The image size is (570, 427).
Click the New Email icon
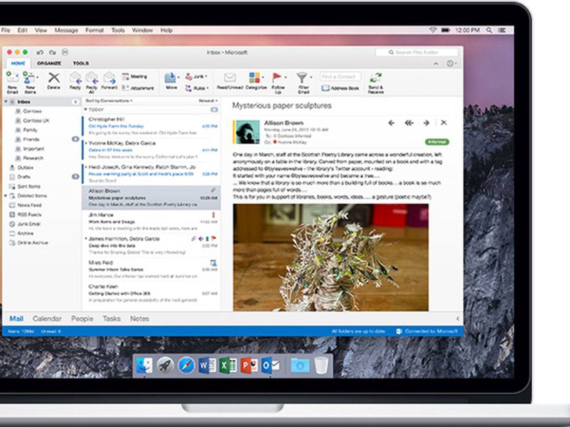pyautogui.click(x=12, y=78)
